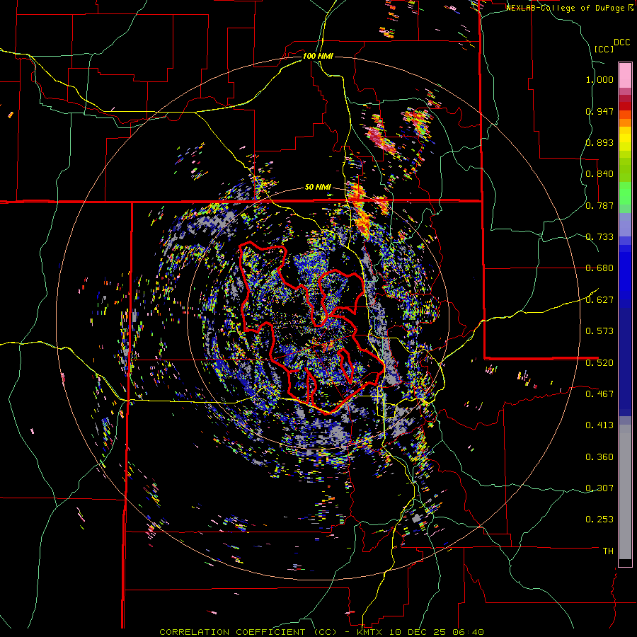Click the gray lower segment of color bar
This screenshot has width=637, height=637.
[x=625, y=492]
